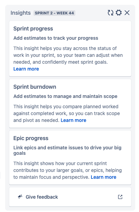Select the Epic progress heading

[x=31, y=138]
